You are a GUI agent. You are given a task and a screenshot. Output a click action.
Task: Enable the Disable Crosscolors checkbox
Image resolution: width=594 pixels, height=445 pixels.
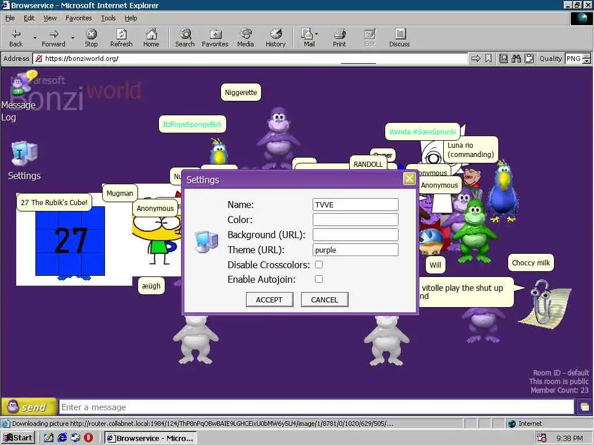[x=318, y=264]
